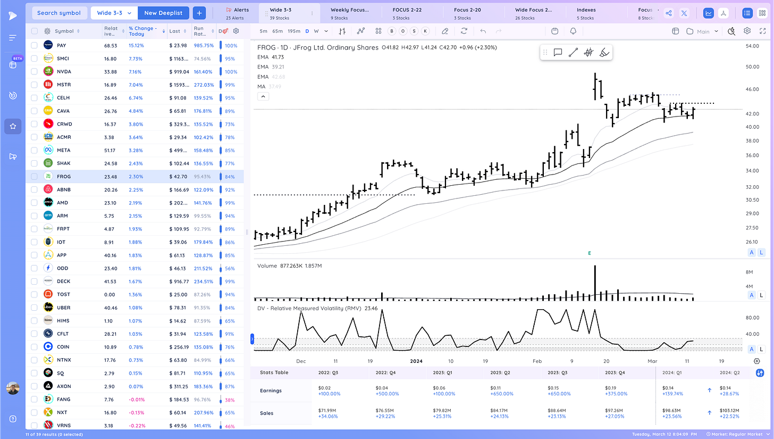Open the alerts flag sidebar icon

(13, 156)
